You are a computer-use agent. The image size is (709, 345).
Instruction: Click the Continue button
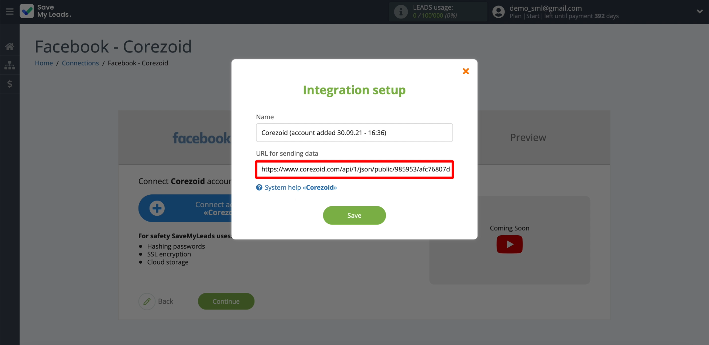tap(226, 301)
